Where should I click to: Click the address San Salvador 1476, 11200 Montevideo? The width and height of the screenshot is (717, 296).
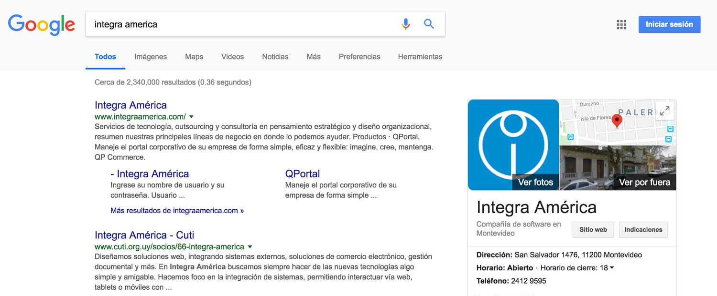[578, 255]
